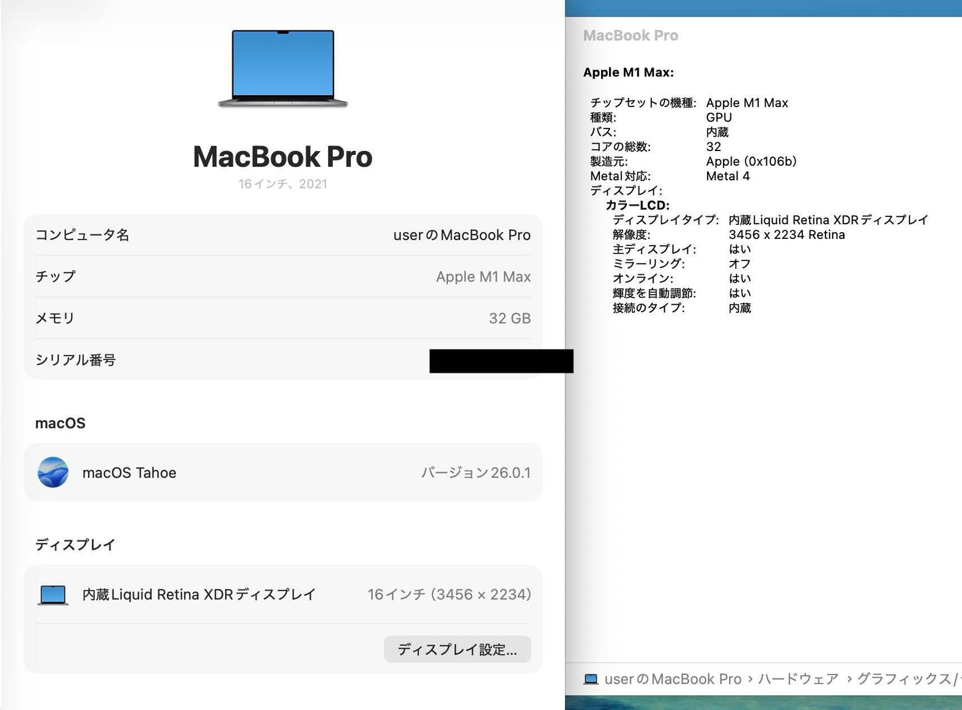
Task: Select the メモリ 32 GB row
Action: coord(283,318)
